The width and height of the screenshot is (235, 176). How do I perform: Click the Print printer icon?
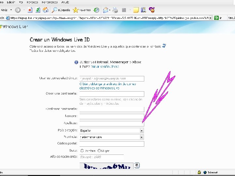point(115,10)
